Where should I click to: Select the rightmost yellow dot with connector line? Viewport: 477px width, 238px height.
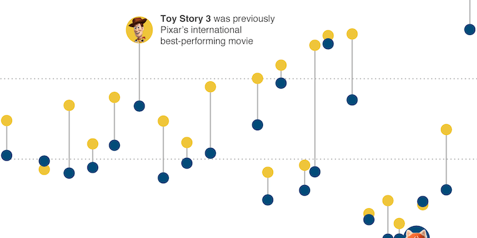447,130
